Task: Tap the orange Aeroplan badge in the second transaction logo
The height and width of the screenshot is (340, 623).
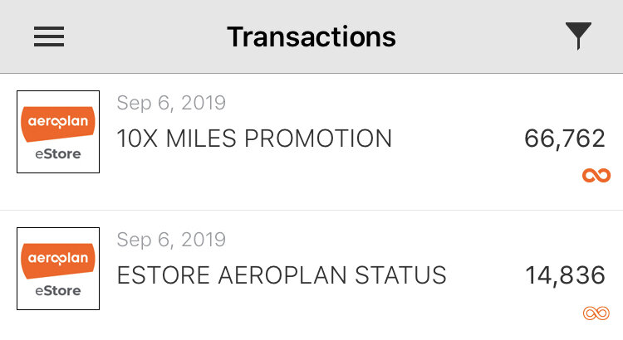Action: point(58,259)
